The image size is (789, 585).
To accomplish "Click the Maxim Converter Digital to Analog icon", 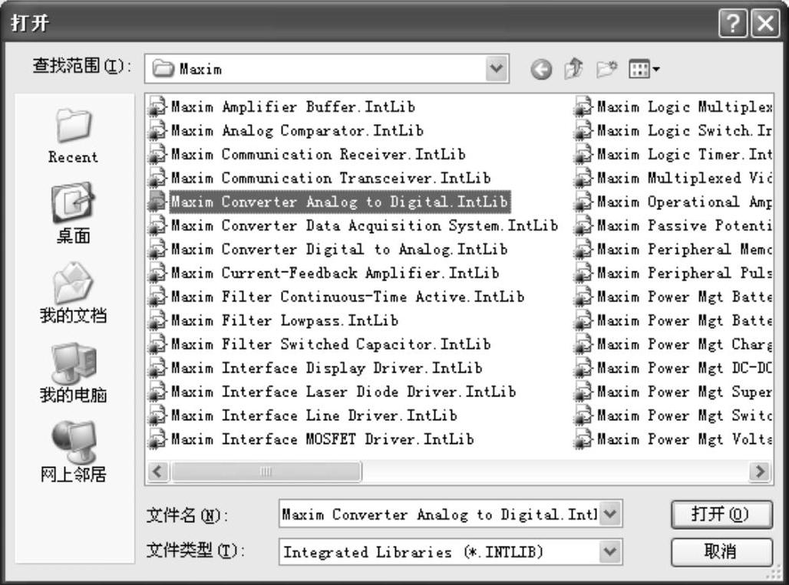I will point(157,249).
